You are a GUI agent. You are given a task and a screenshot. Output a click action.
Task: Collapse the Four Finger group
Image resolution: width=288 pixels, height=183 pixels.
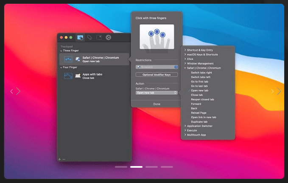(61, 67)
